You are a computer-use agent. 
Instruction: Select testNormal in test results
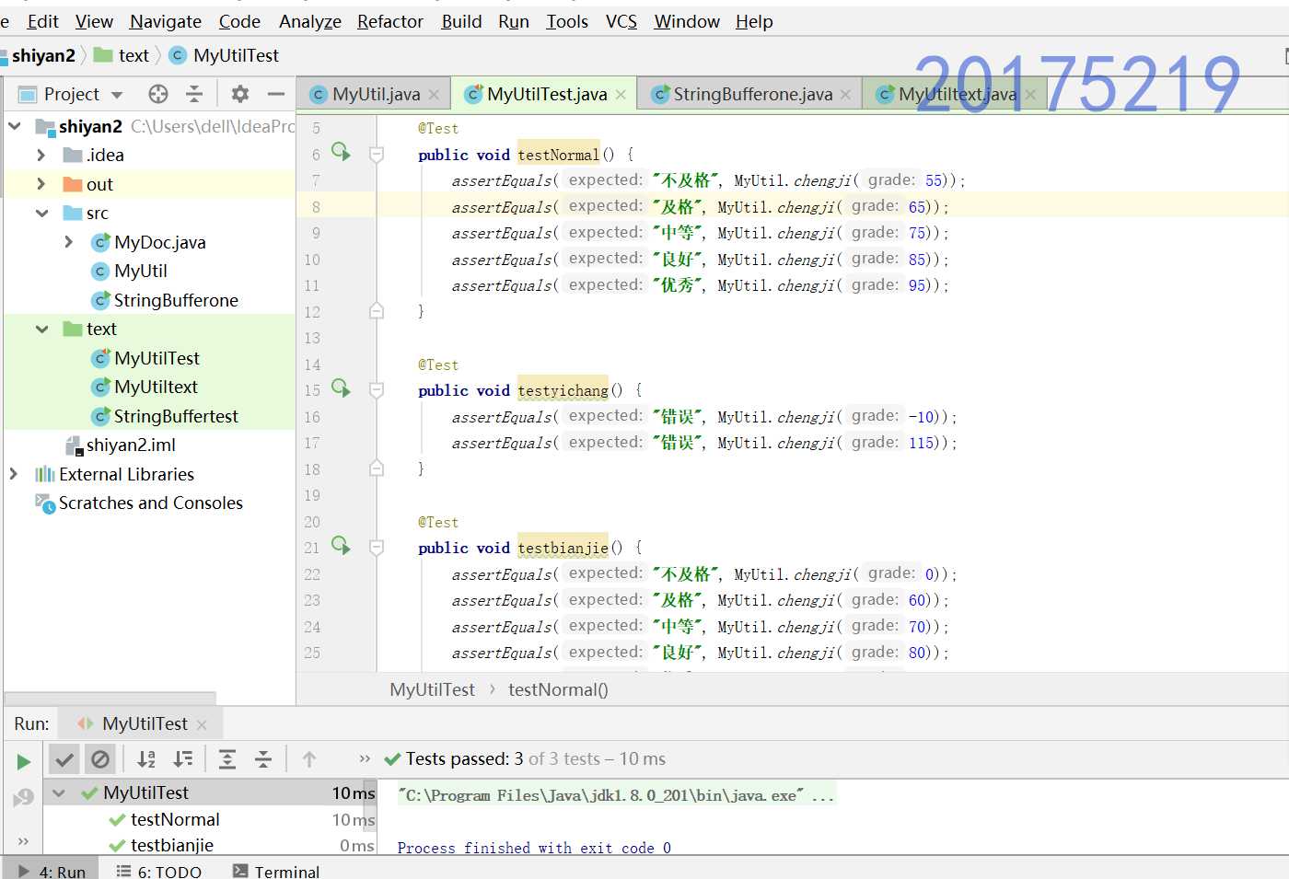coord(175,819)
